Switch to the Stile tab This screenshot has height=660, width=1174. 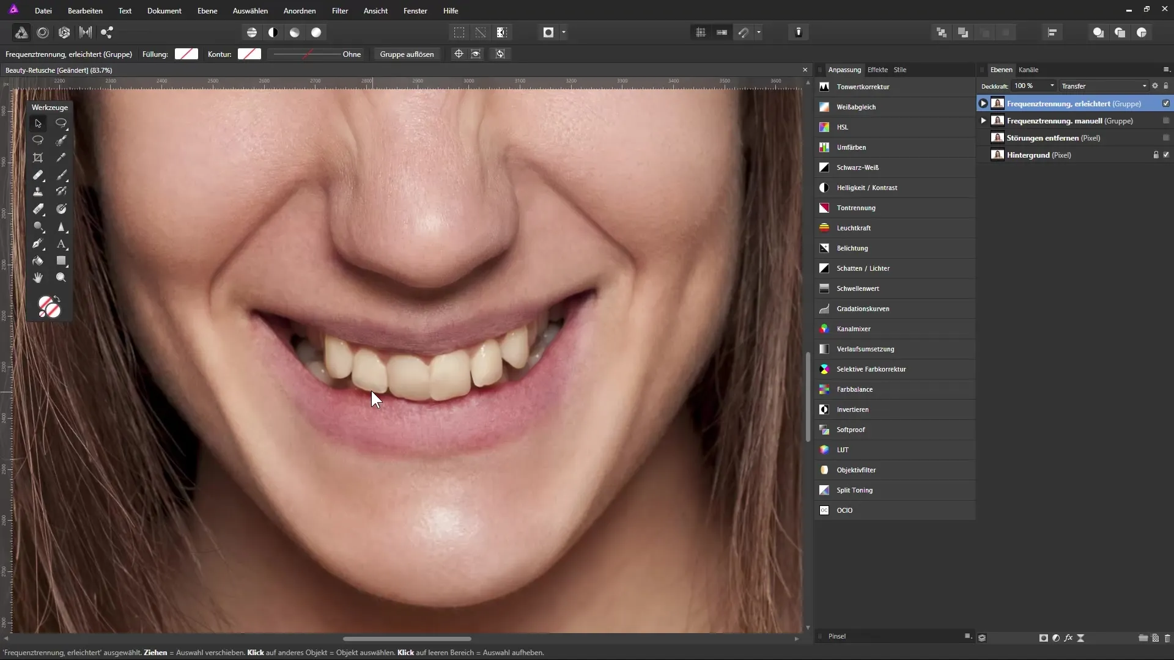[900, 70]
